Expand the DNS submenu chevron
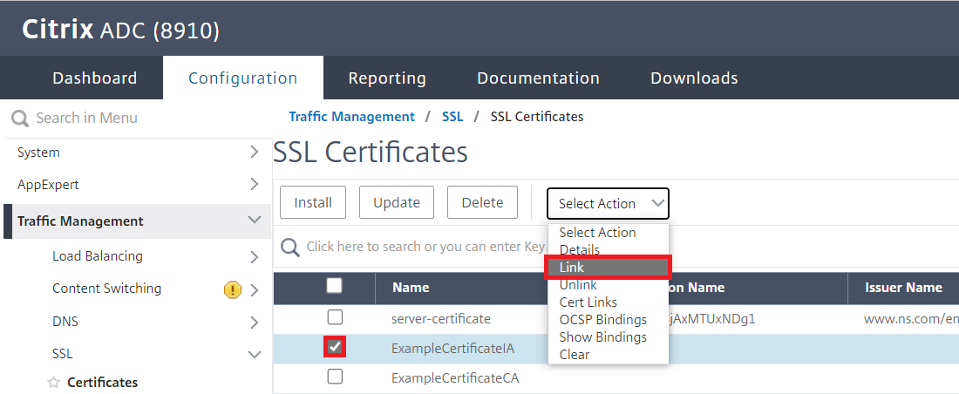Screen dimensions: 959x394 (x=255, y=323)
